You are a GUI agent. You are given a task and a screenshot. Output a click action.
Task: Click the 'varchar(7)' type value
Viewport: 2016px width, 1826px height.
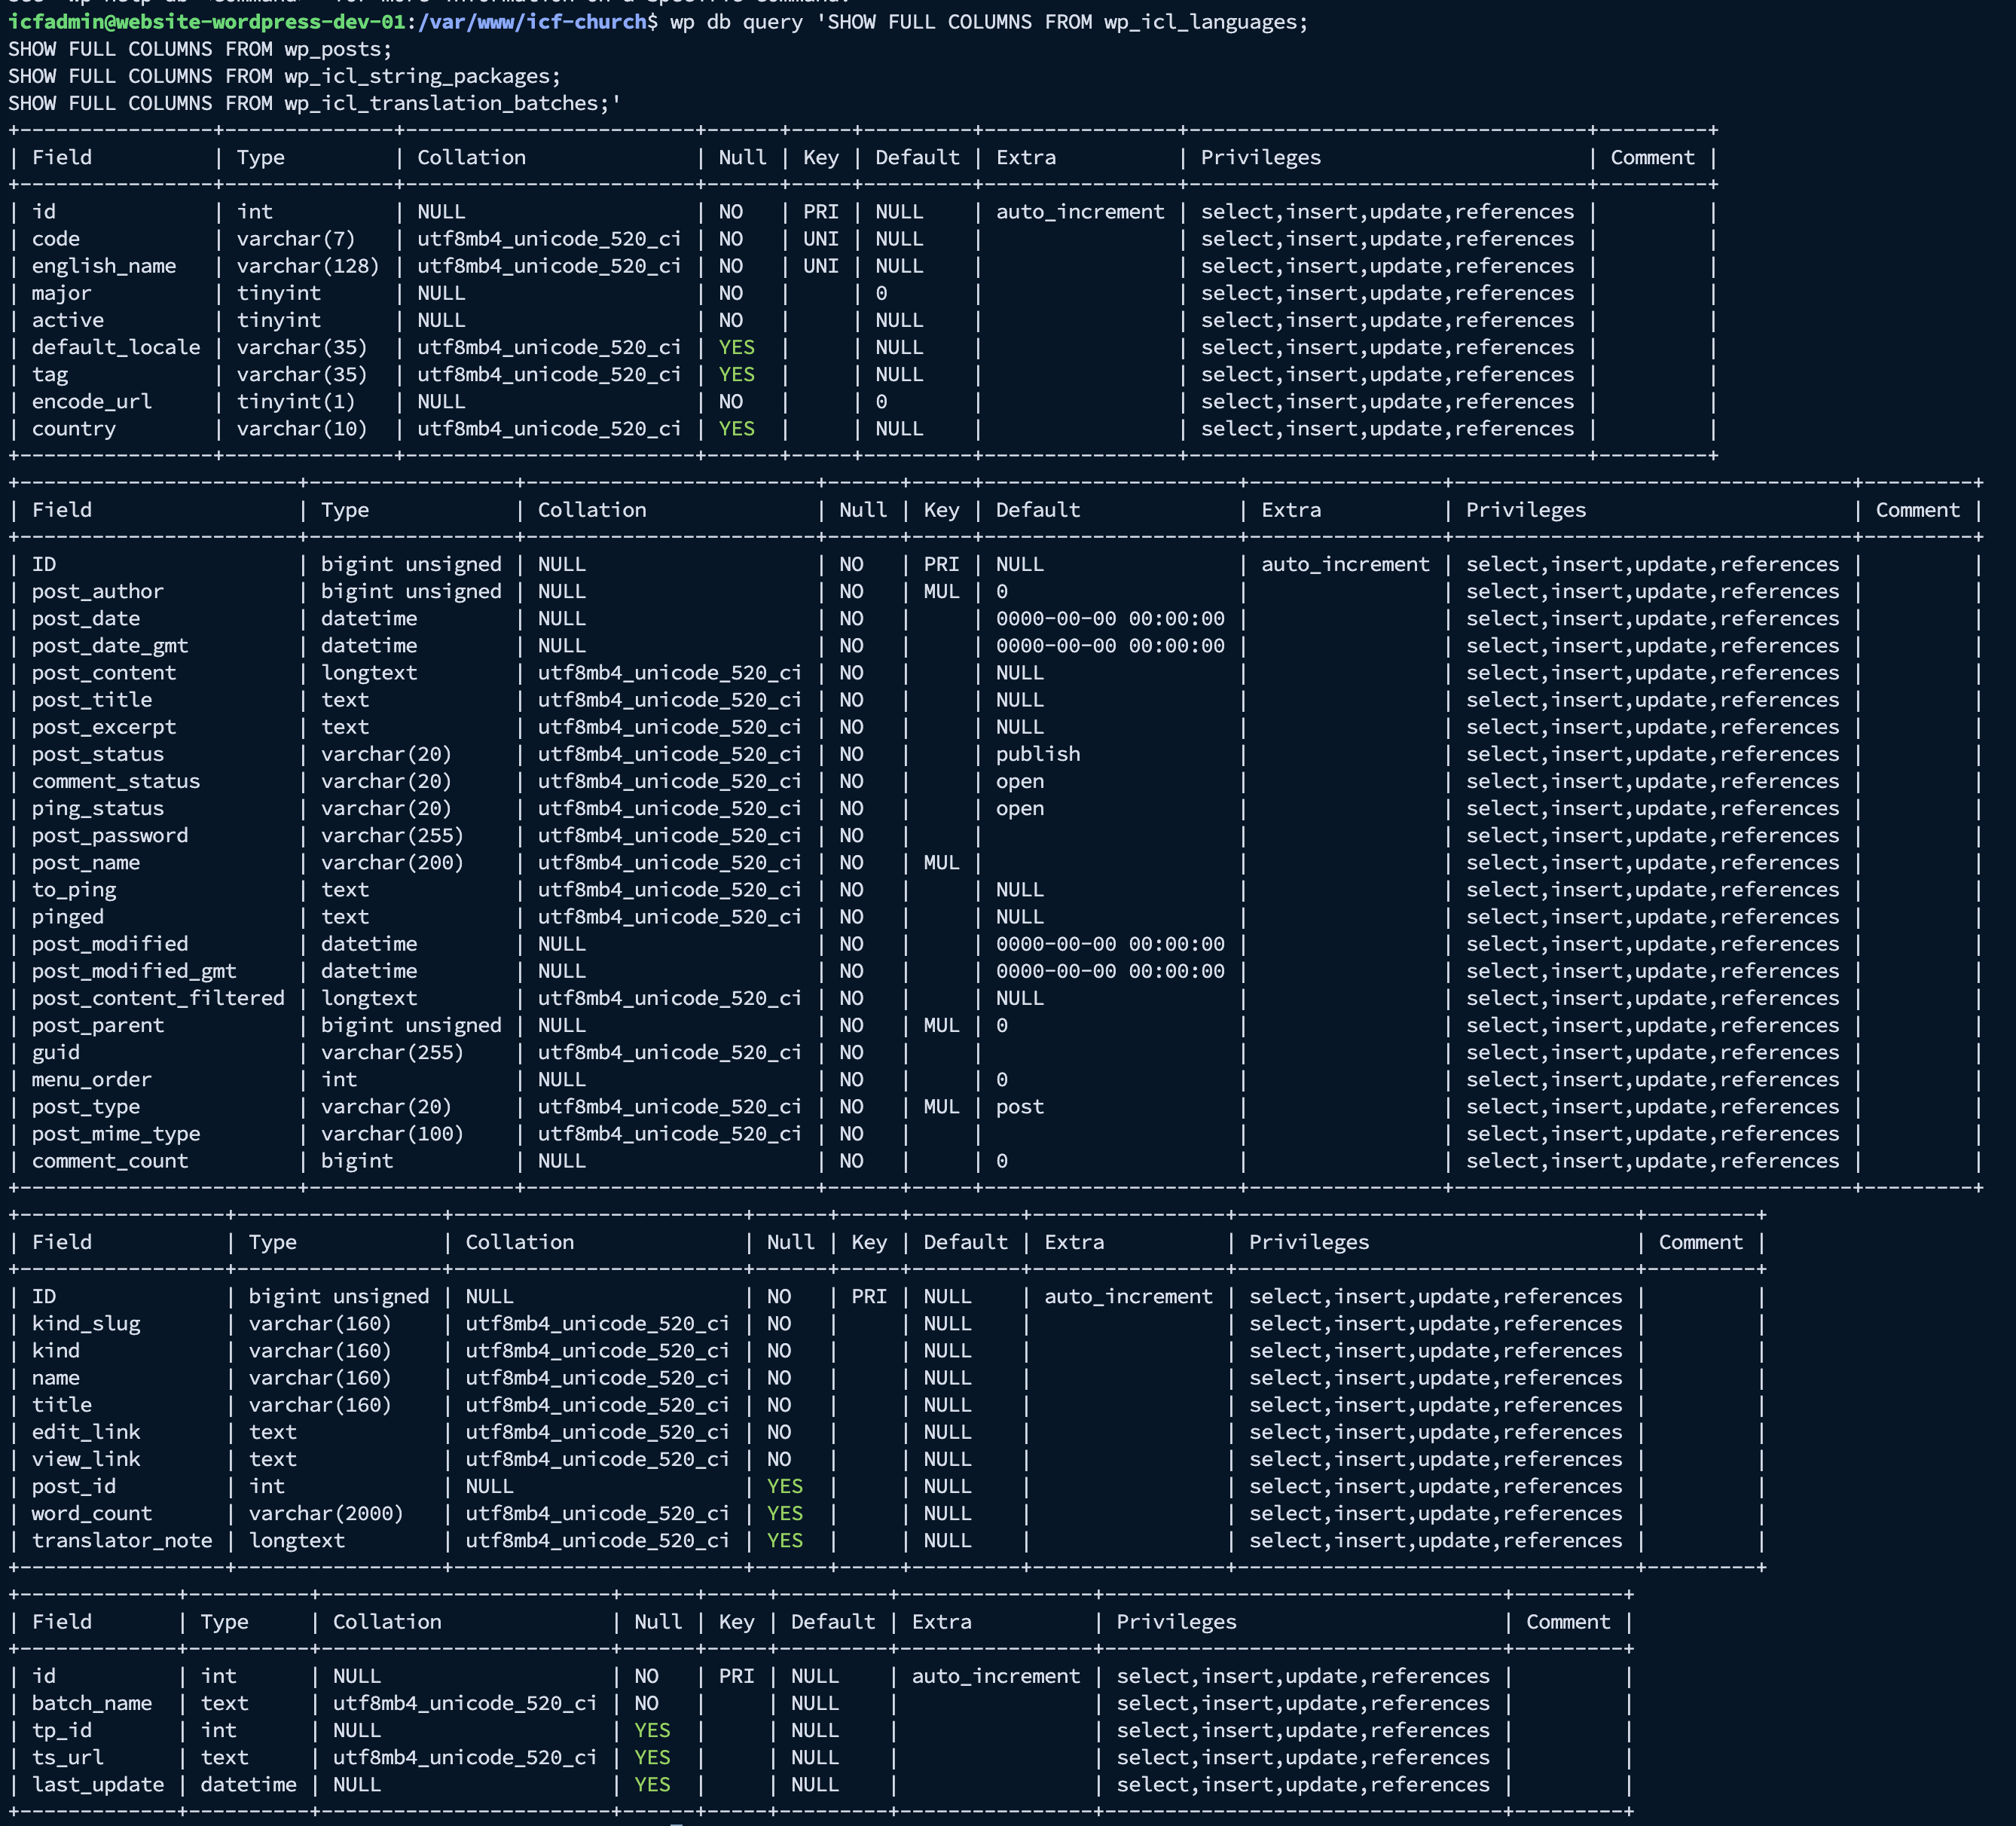click(296, 239)
